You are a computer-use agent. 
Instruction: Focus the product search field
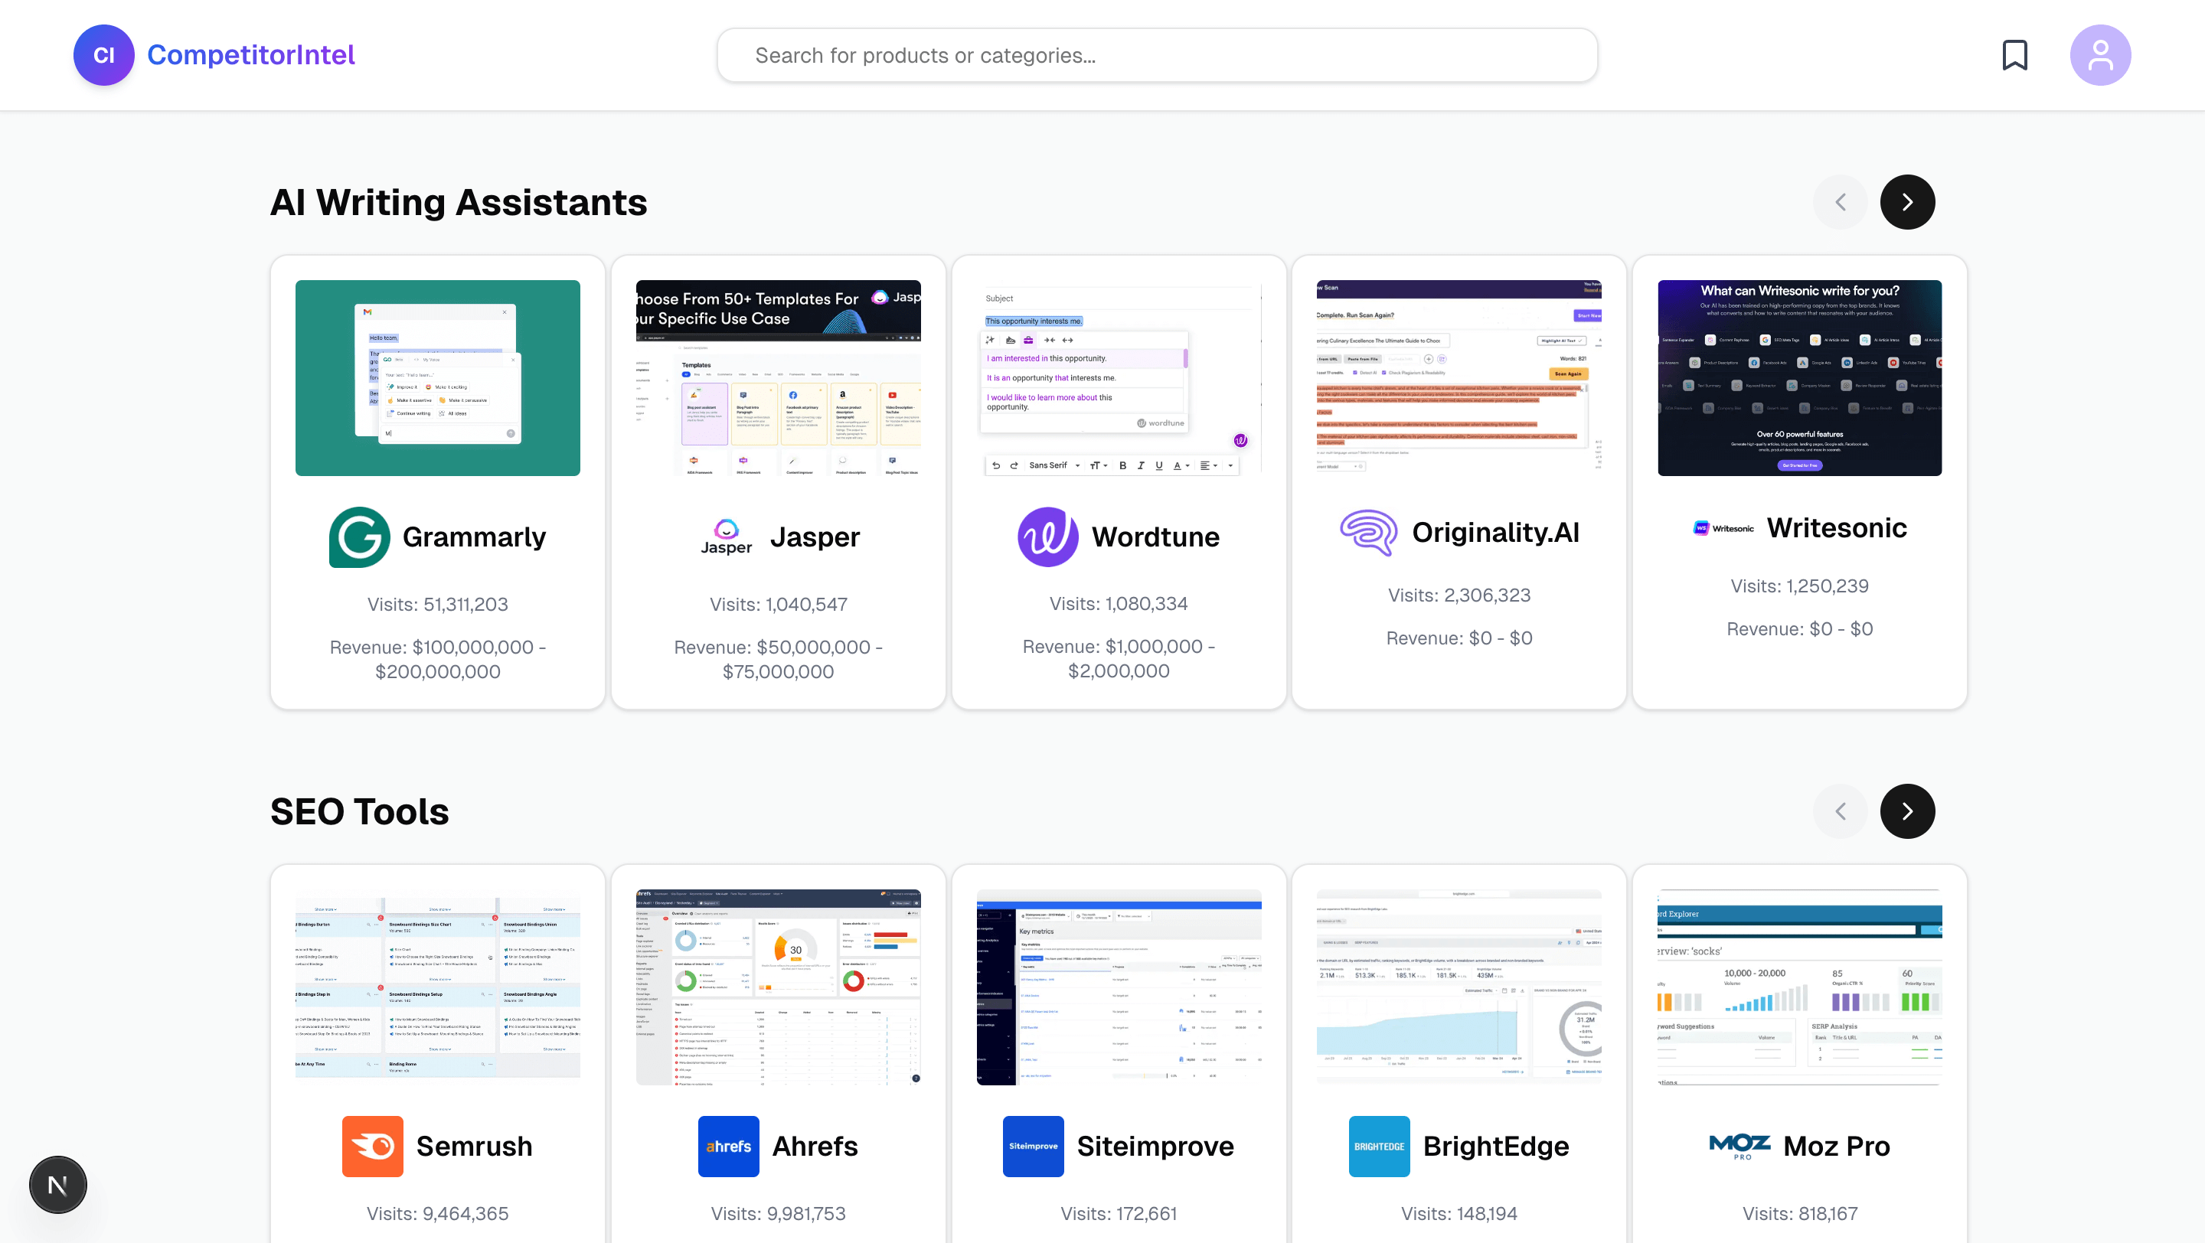pos(1158,55)
